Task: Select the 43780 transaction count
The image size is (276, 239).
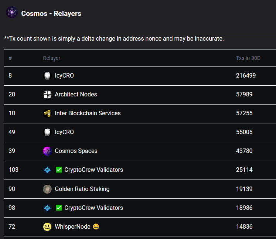Action: click(x=244, y=151)
